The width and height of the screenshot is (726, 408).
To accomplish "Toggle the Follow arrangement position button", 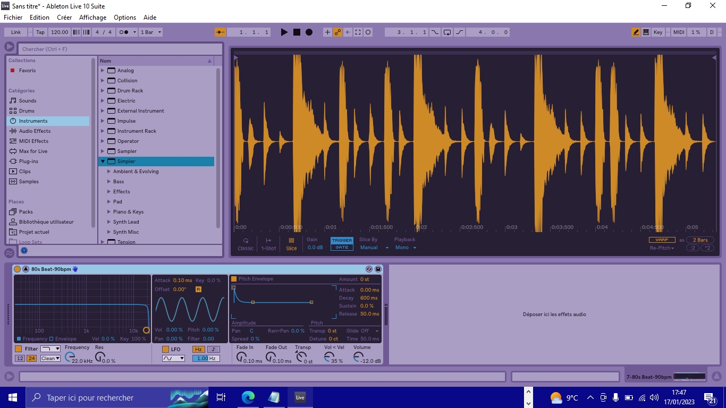I will (221, 32).
